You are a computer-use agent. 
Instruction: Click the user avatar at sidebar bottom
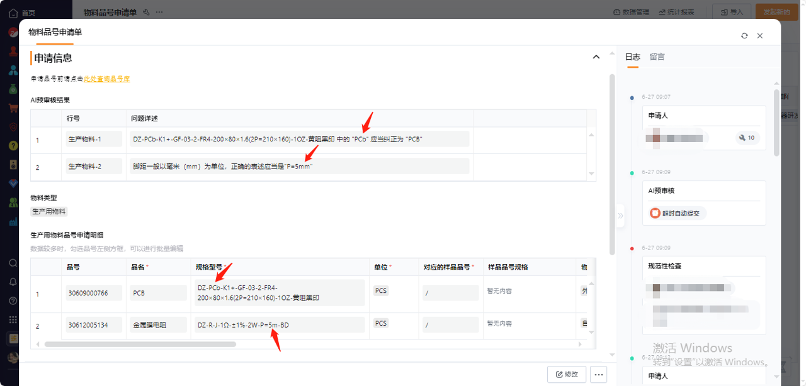pos(13,357)
